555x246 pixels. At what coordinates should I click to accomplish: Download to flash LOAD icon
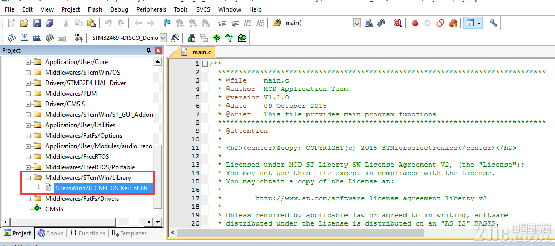[x=79, y=37]
